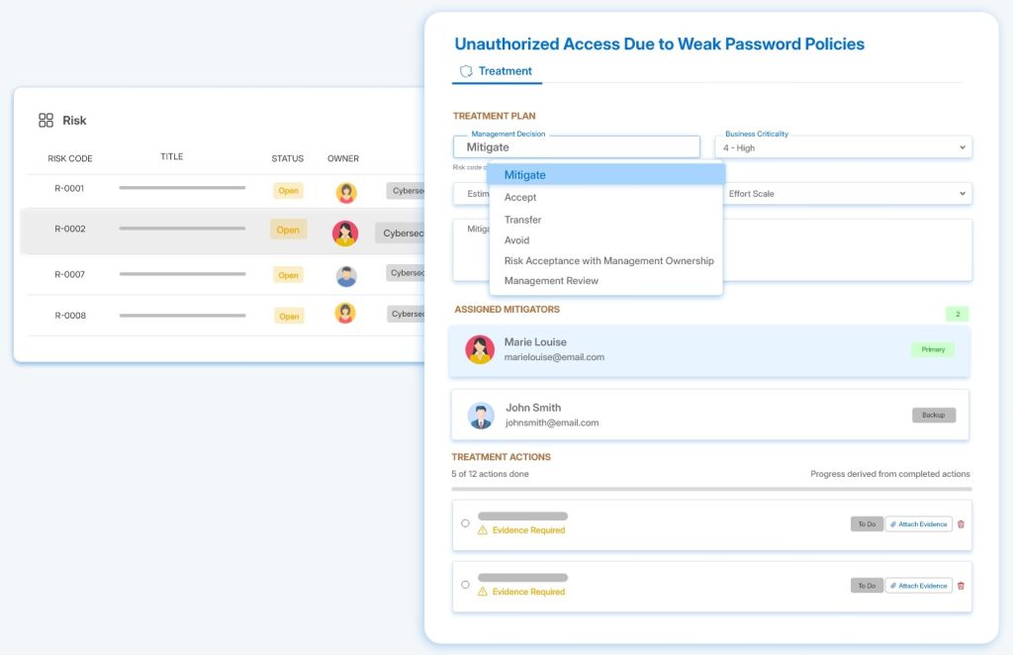Switch to the Treatment tab
The width and height of the screenshot is (1013, 655).
tap(497, 71)
